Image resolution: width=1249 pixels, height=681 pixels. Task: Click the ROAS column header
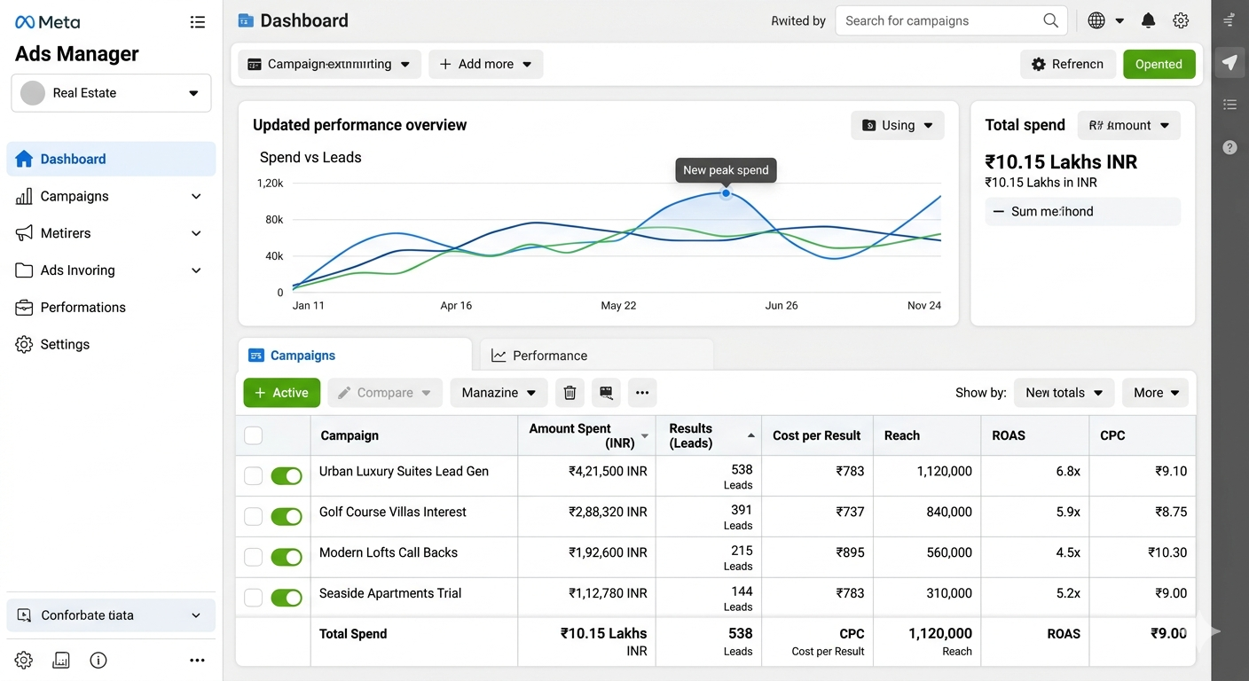coord(1034,435)
